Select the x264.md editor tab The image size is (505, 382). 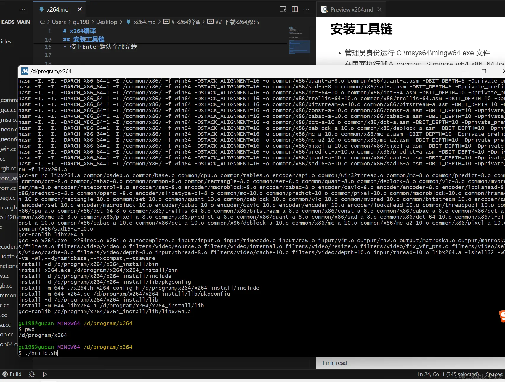pyautogui.click(x=58, y=9)
